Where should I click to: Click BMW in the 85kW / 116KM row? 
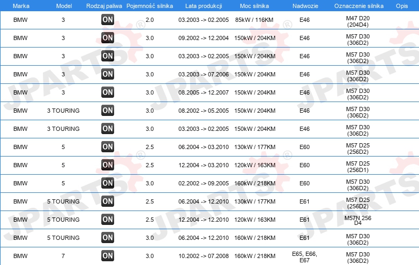(20, 20)
